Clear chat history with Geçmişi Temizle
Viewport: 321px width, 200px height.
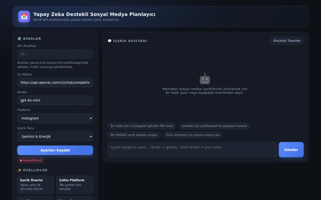pos(287,41)
